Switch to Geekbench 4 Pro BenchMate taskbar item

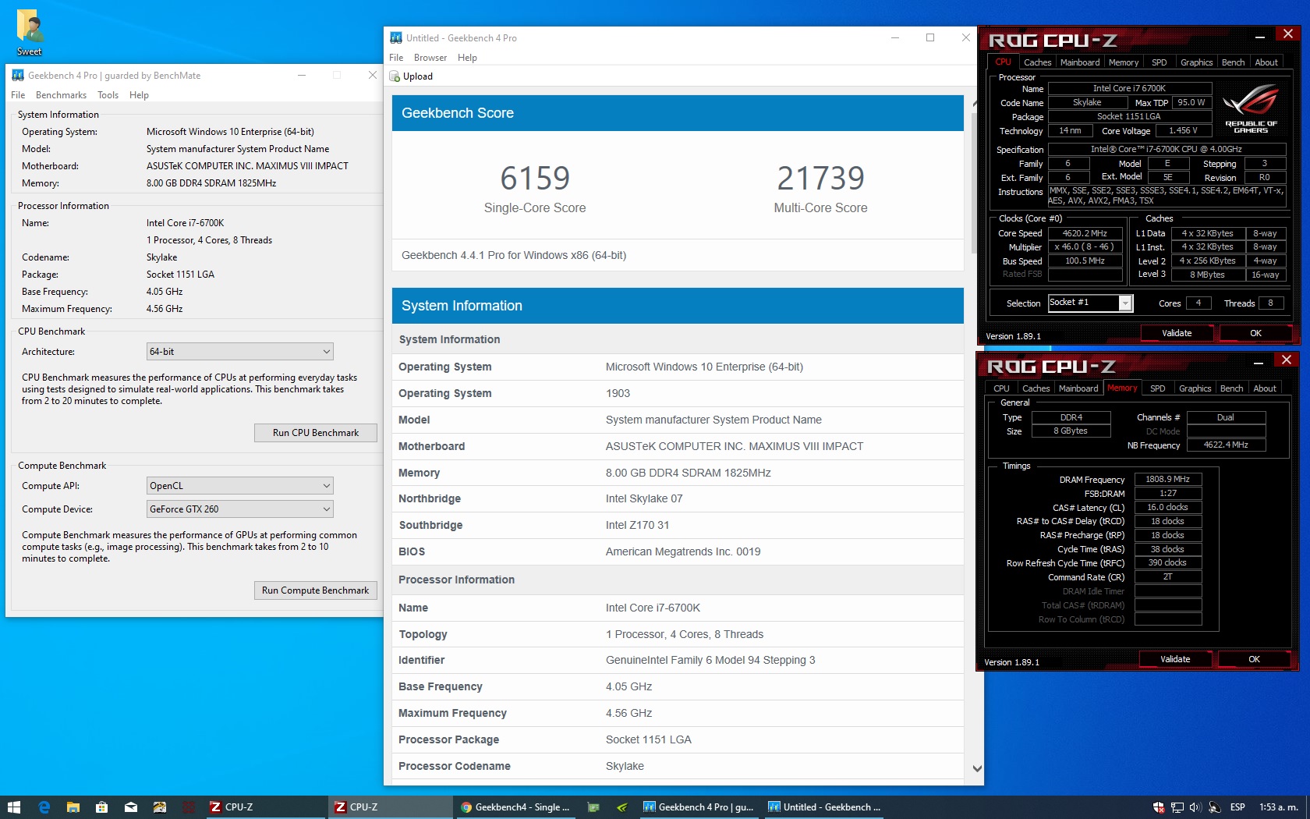pyautogui.click(x=699, y=807)
